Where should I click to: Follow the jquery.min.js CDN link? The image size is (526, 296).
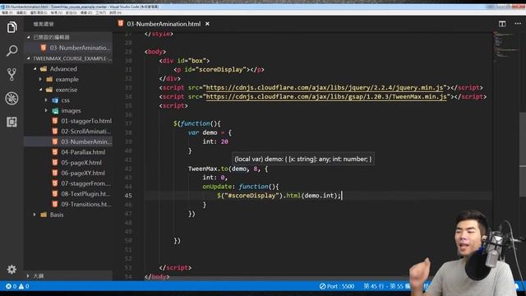pyautogui.click(x=325, y=88)
